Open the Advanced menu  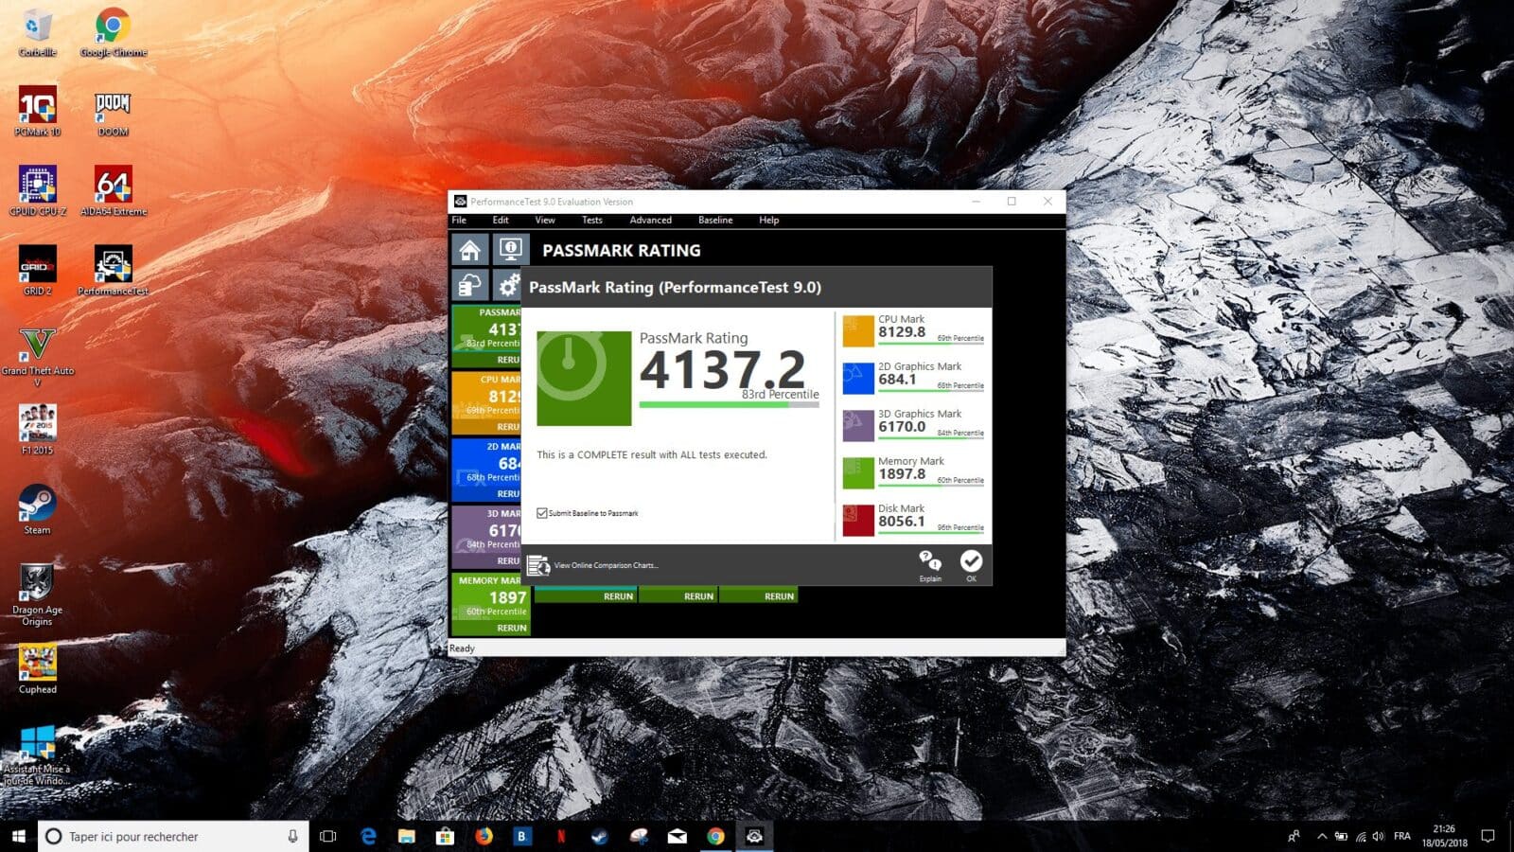pyautogui.click(x=650, y=220)
